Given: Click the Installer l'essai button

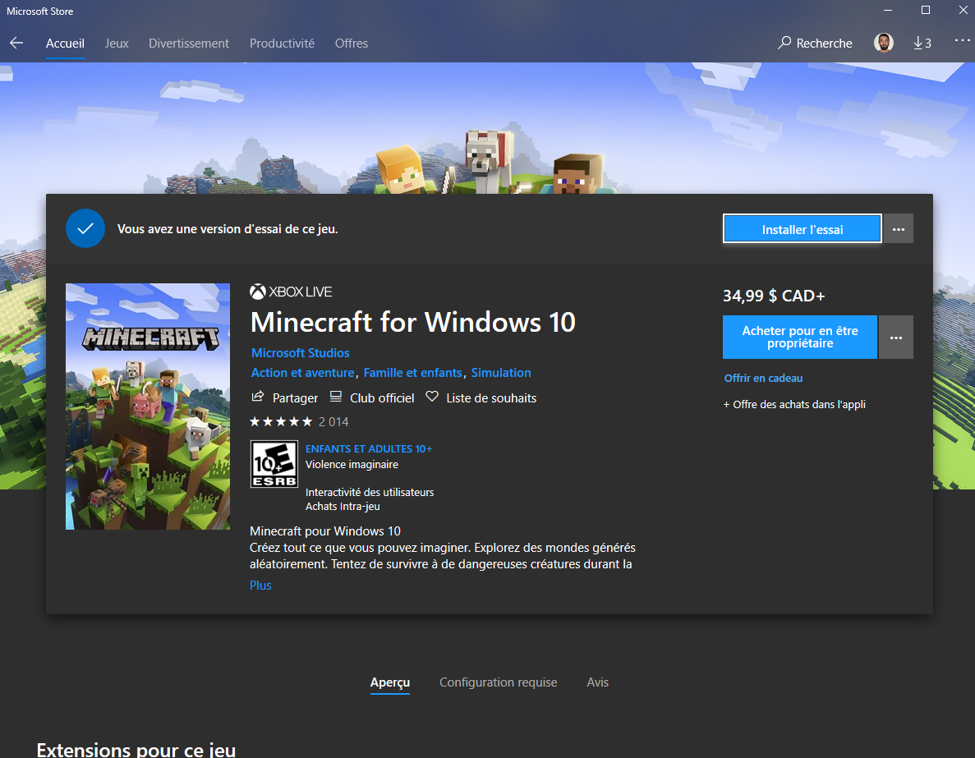Looking at the screenshot, I should click(x=803, y=229).
